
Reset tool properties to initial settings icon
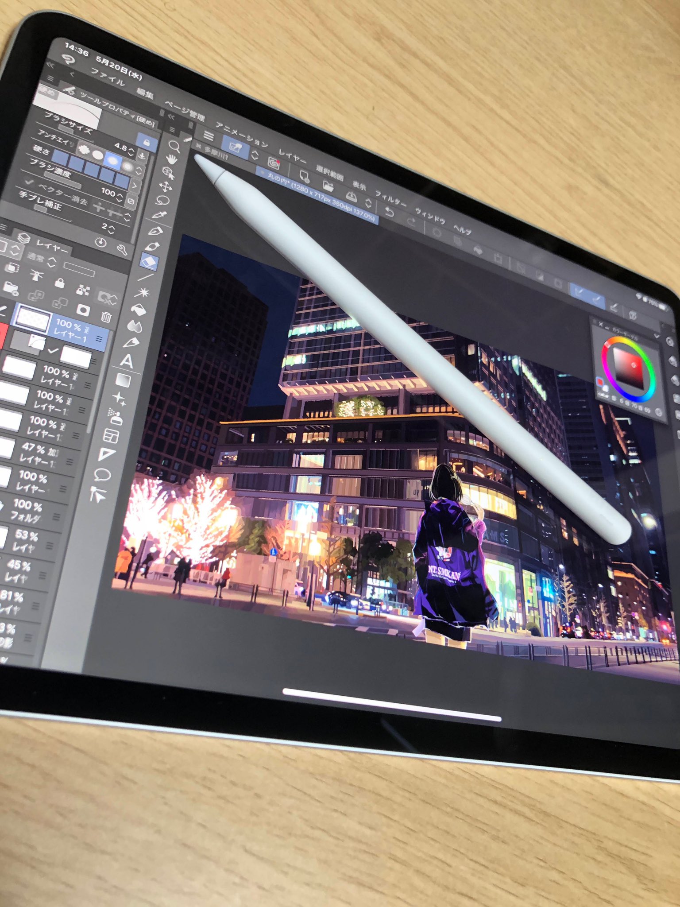pyautogui.click(x=101, y=243)
